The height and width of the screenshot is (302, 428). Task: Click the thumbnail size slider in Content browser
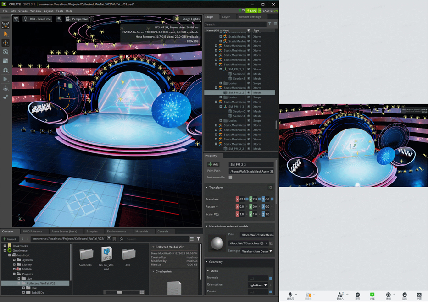120,292
